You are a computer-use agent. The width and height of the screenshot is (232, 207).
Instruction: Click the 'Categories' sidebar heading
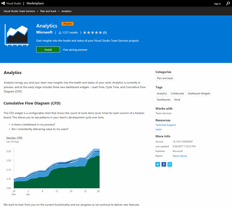(x=163, y=72)
